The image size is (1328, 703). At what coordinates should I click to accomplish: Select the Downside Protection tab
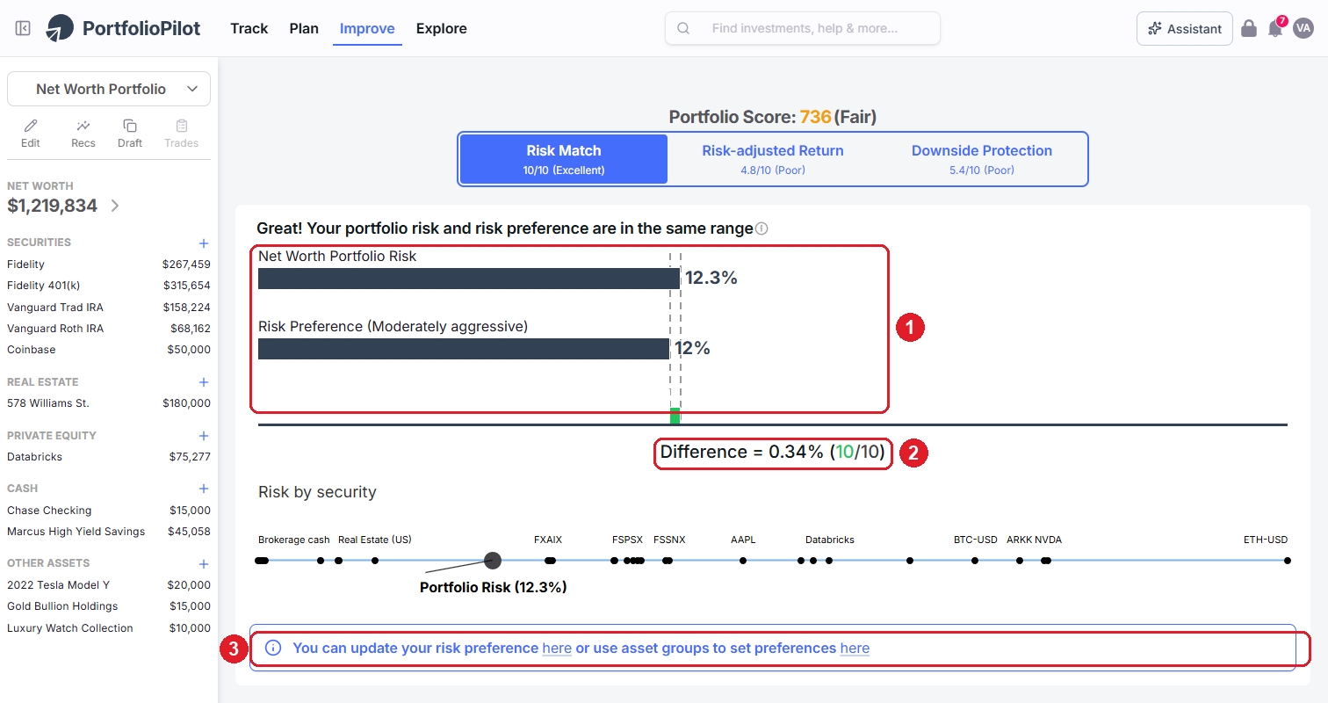(982, 159)
